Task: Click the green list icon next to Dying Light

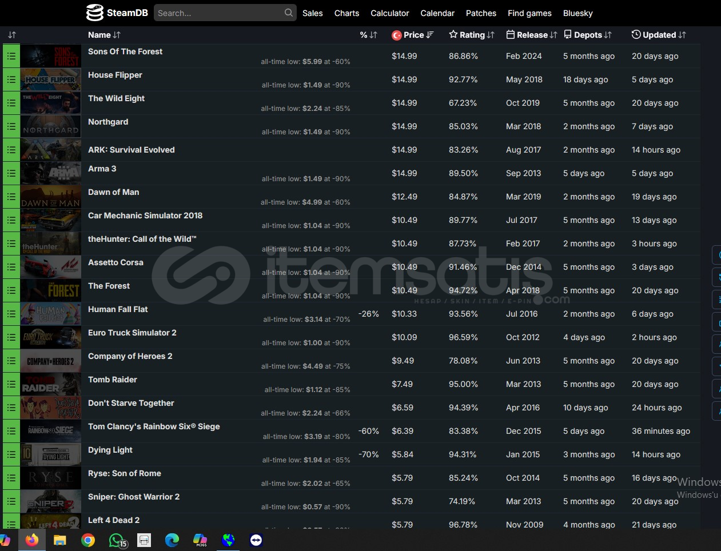Action: click(11, 454)
